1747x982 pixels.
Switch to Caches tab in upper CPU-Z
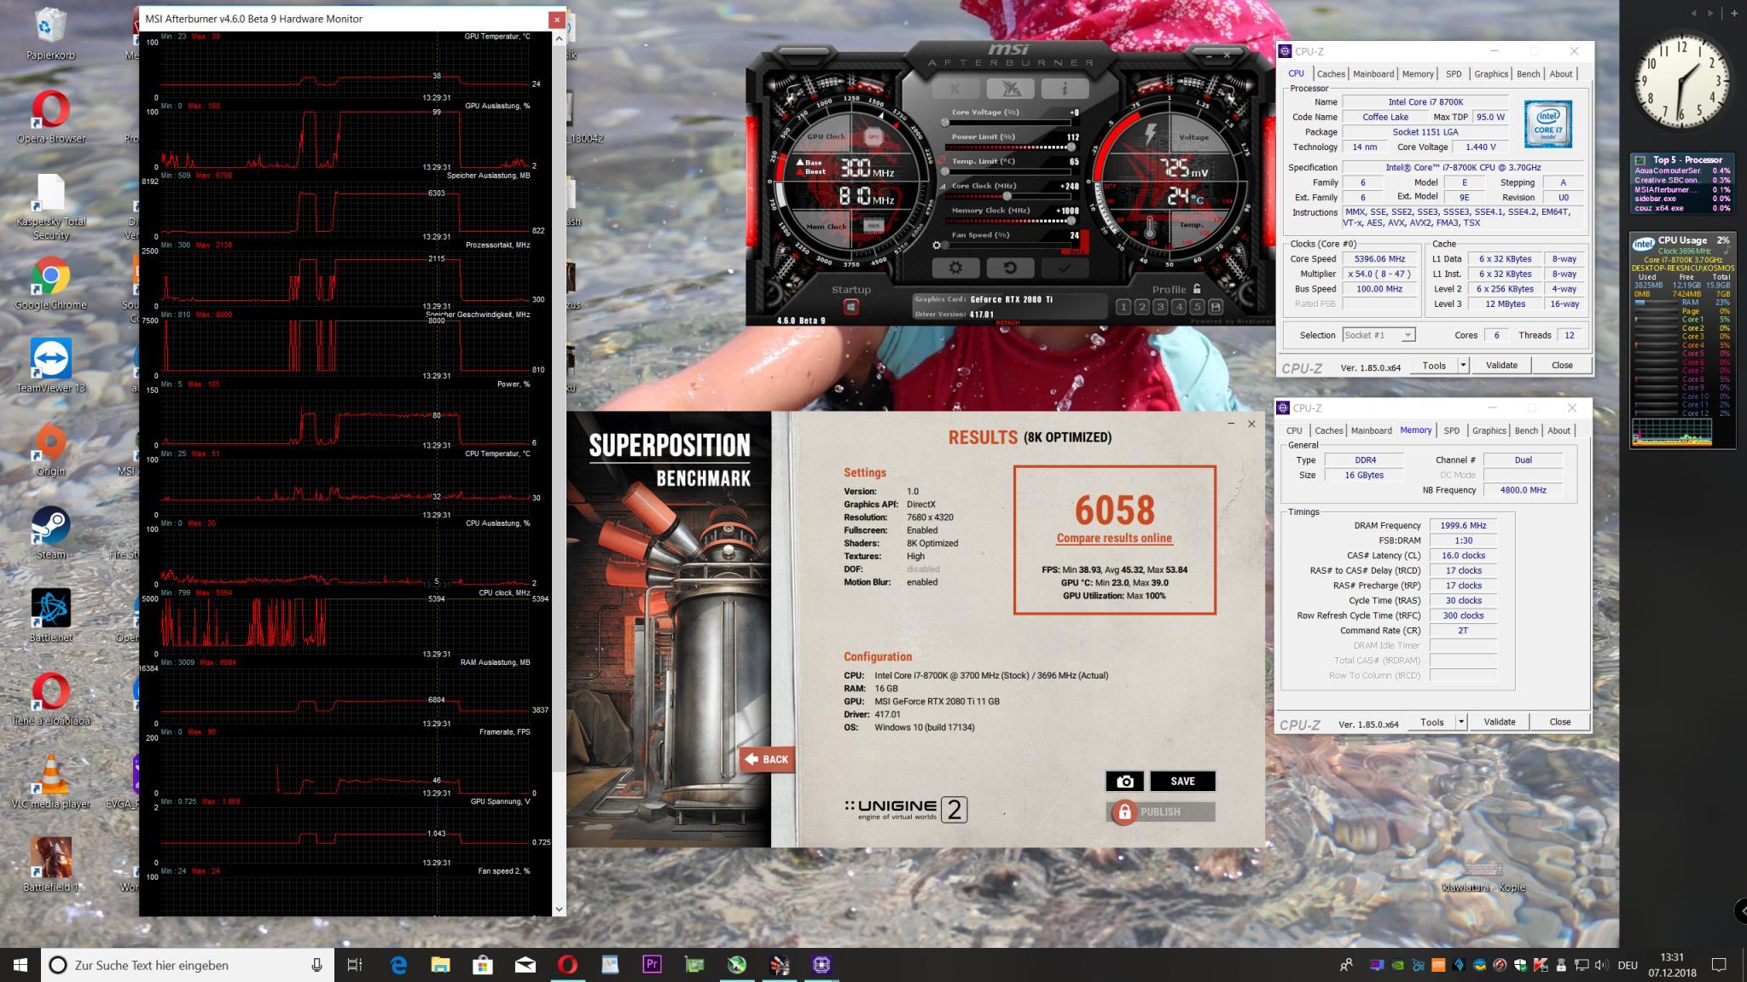(x=1331, y=74)
